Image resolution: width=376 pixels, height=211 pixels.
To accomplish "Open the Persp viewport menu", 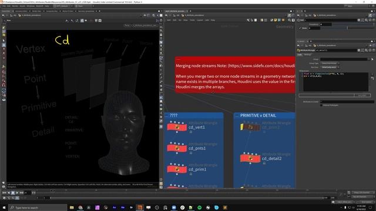I will [x=127, y=25].
